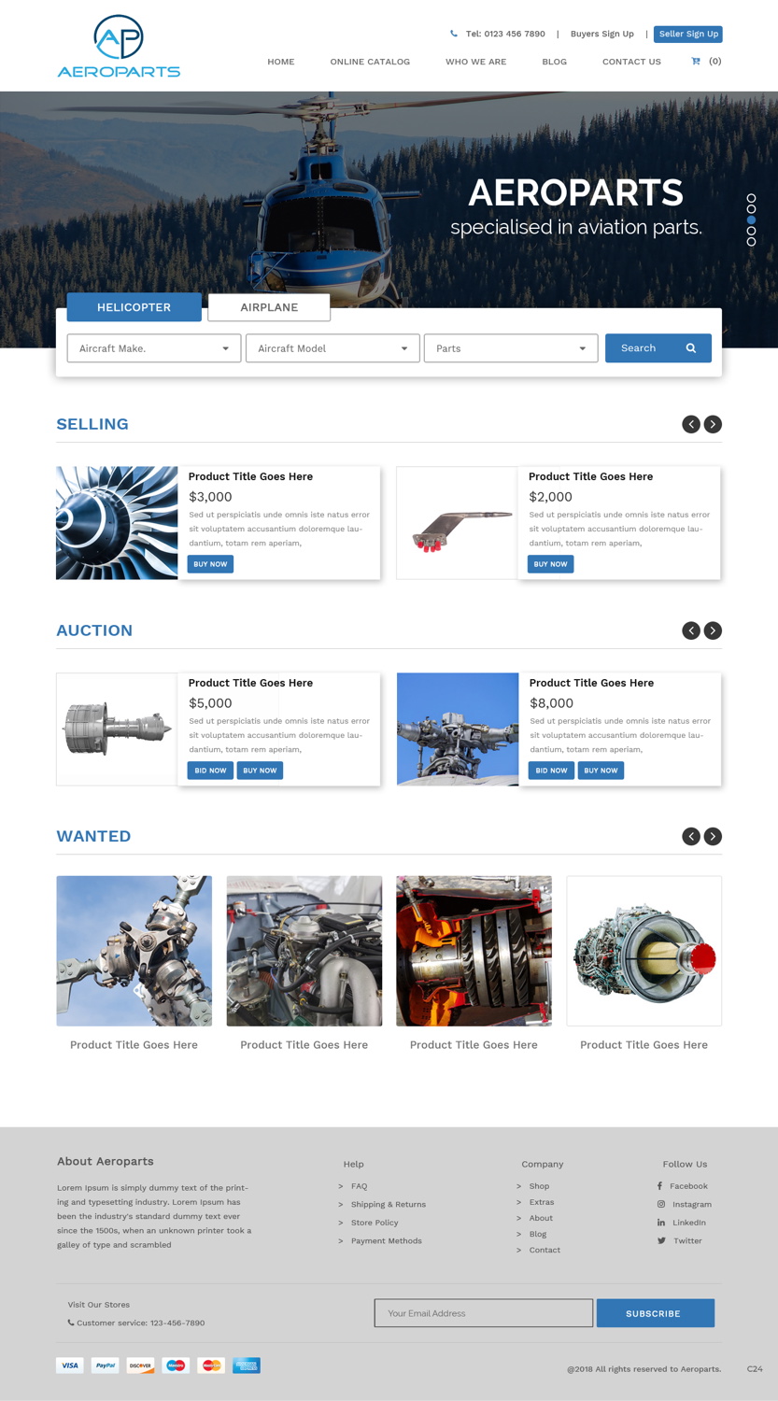Click the MasterCard payment icon
Image resolution: width=778 pixels, height=1401 pixels.
[x=211, y=1366]
